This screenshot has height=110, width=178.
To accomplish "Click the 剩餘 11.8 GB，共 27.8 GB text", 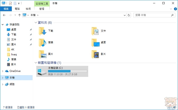I will [x=63, y=74].
